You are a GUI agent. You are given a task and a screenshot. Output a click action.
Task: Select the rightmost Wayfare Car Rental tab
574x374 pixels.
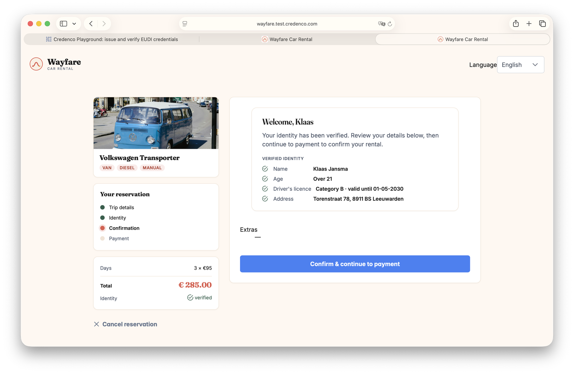click(x=462, y=39)
